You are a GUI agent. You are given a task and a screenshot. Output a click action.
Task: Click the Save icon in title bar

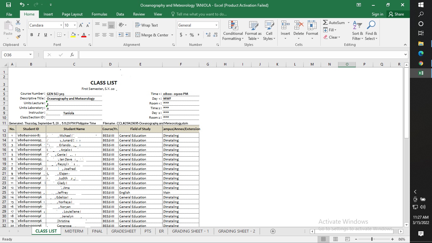tap(9, 5)
